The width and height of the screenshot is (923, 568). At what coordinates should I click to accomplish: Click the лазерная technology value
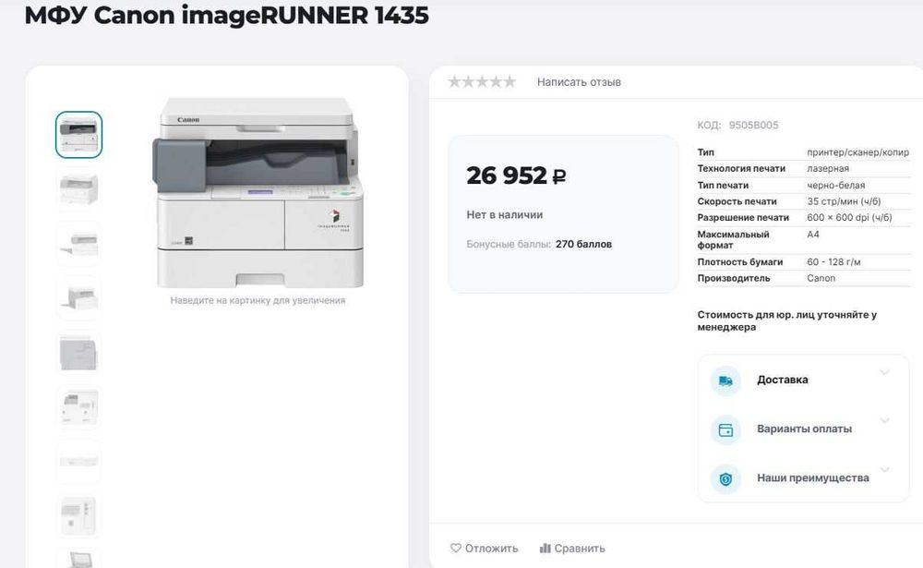(x=828, y=168)
